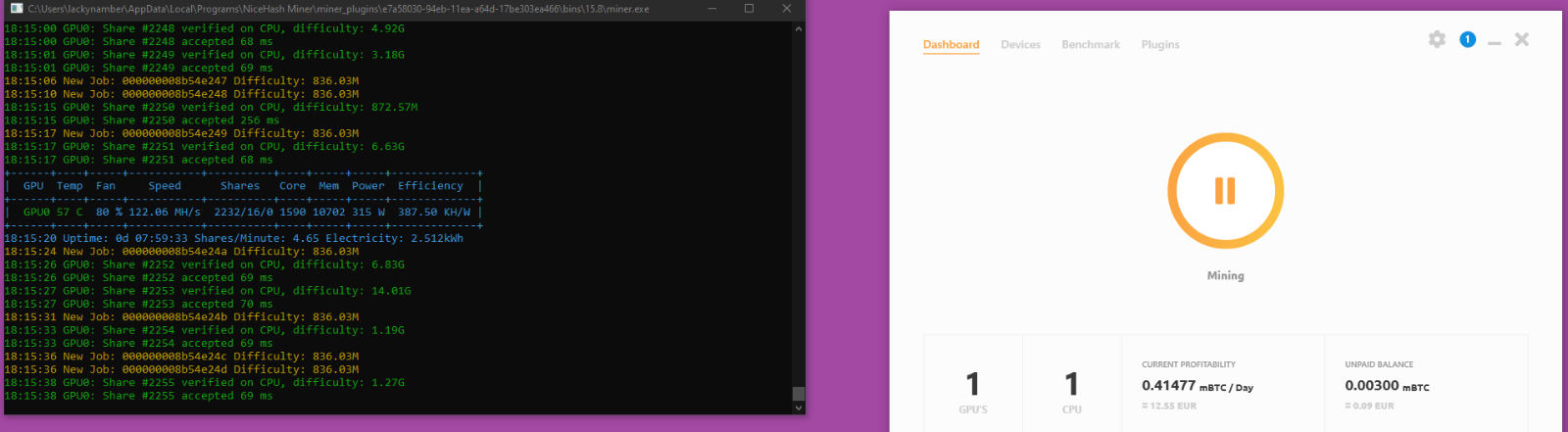Click the Mining status label
The width and height of the screenshot is (1568, 432).
(1225, 276)
